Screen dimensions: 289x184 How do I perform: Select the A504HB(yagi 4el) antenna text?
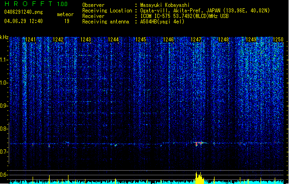point(162,22)
